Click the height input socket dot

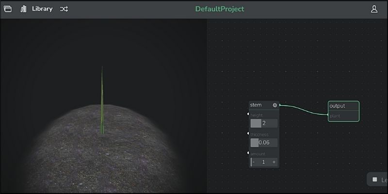click(248, 114)
